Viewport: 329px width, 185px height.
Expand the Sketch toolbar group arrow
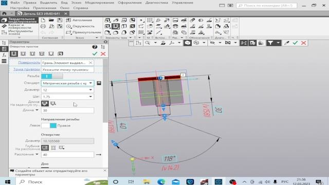(97, 38)
